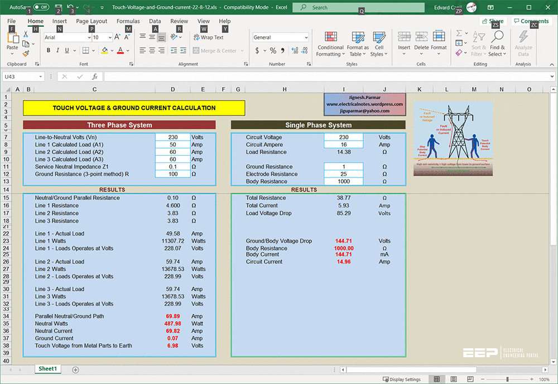Click in the Search box

pos(358,7)
